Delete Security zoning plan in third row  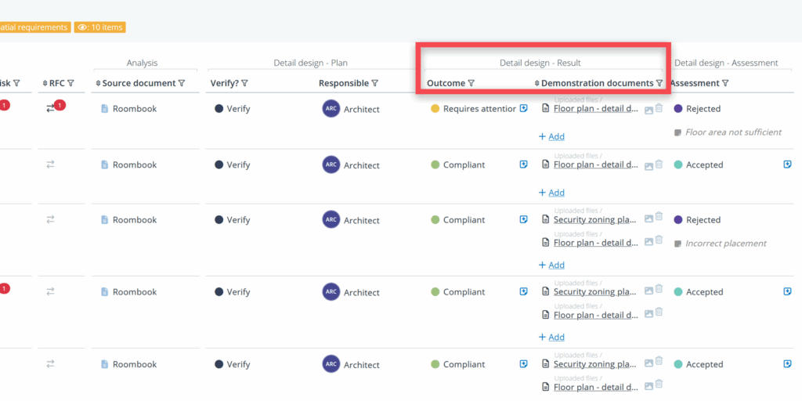pyautogui.click(x=659, y=217)
